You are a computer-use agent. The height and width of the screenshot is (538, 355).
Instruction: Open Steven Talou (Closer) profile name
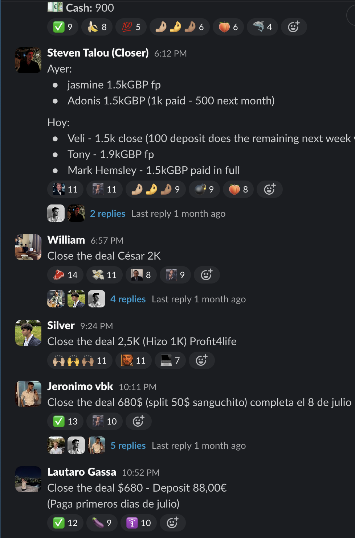pos(98,53)
